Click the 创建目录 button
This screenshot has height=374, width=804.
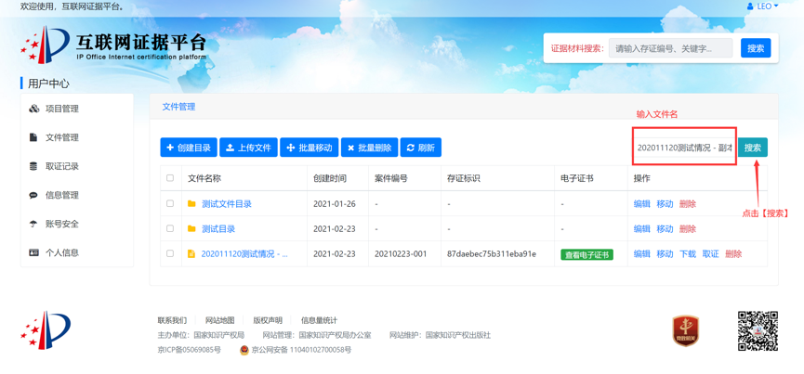189,148
